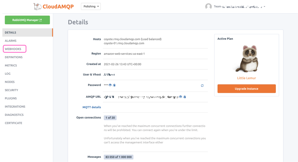Click the Little Lemur plan name
The height and width of the screenshot is (162, 298).
pyautogui.click(x=247, y=78)
